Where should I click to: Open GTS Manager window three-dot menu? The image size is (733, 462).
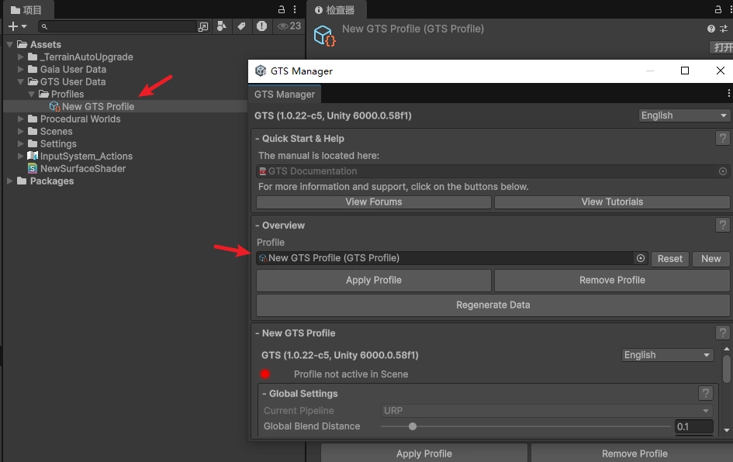coord(729,94)
